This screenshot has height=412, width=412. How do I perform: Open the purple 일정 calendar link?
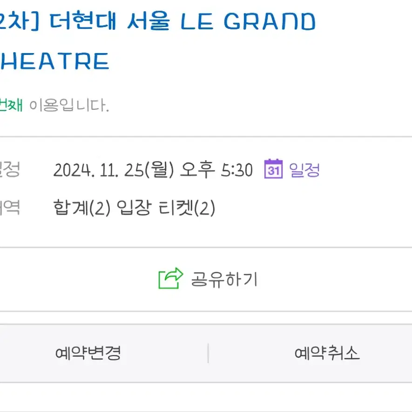[x=304, y=170]
